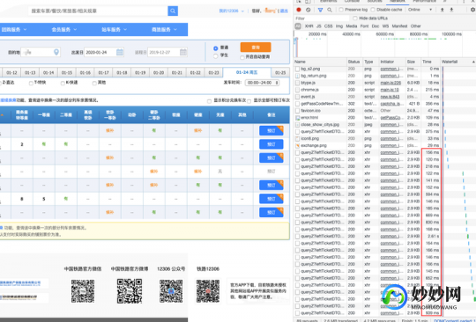Click the 12306 site search input field

[98, 11]
